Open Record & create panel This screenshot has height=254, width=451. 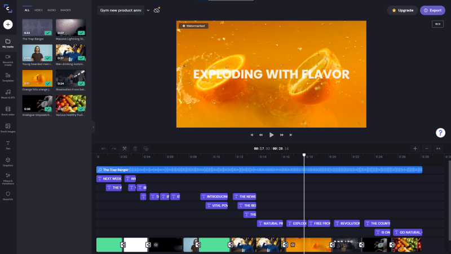pyautogui.click(x=8, y=59)
